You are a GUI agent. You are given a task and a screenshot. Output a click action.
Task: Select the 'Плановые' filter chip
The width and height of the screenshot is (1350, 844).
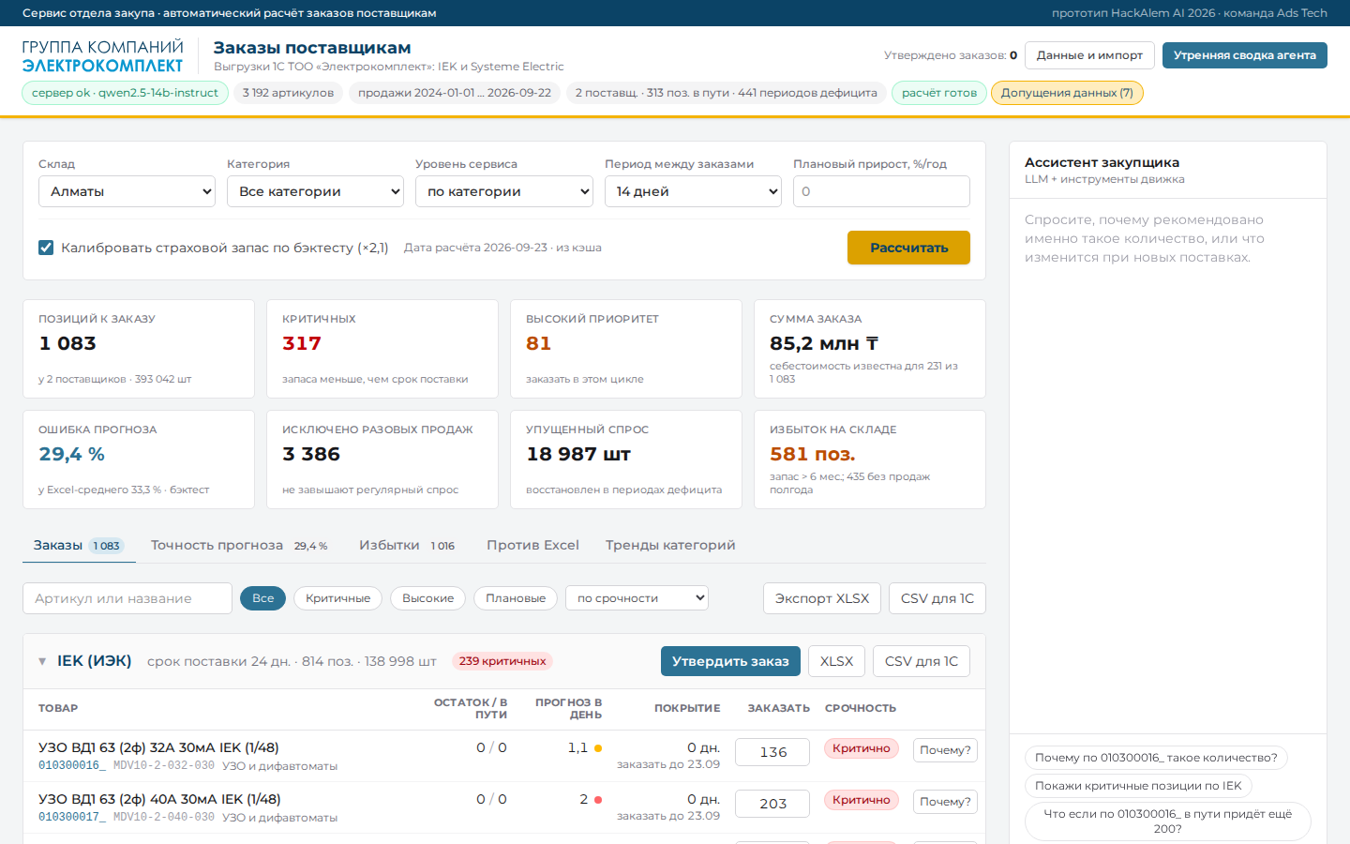pos(516,598)
